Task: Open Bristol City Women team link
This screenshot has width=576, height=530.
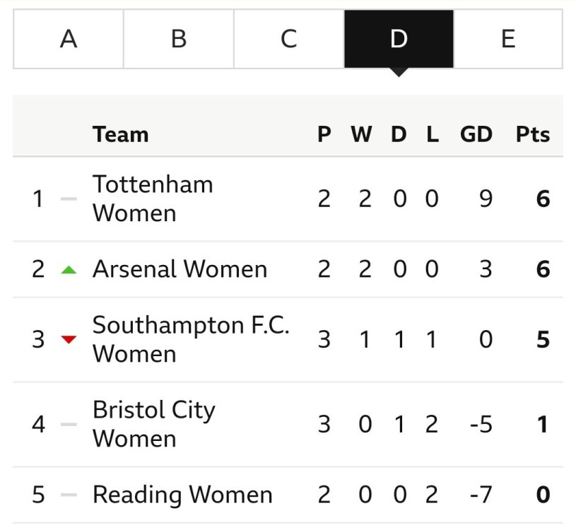Action: [154, 425]
